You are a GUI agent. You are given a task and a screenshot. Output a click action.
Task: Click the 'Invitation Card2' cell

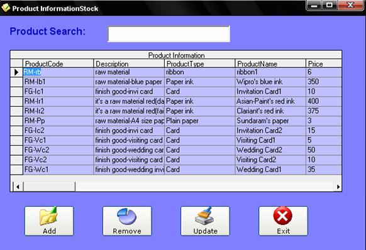click(x=270, y=131)
